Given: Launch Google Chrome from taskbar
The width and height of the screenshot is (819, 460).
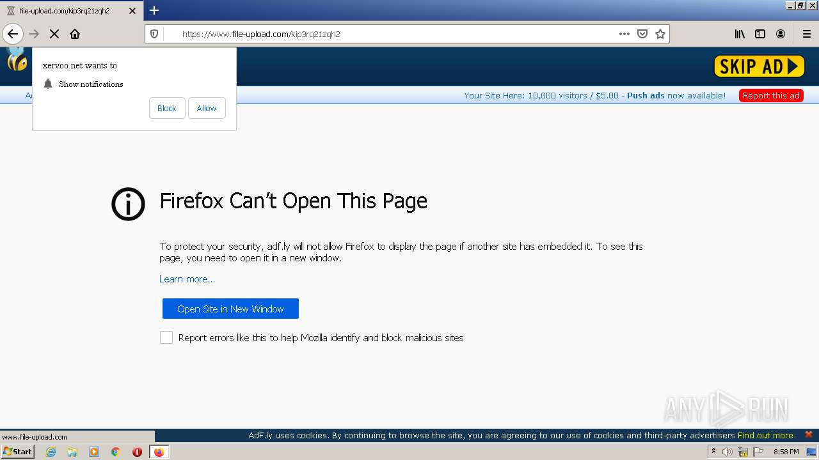Looking at the screenshot, I should (116, 452).
